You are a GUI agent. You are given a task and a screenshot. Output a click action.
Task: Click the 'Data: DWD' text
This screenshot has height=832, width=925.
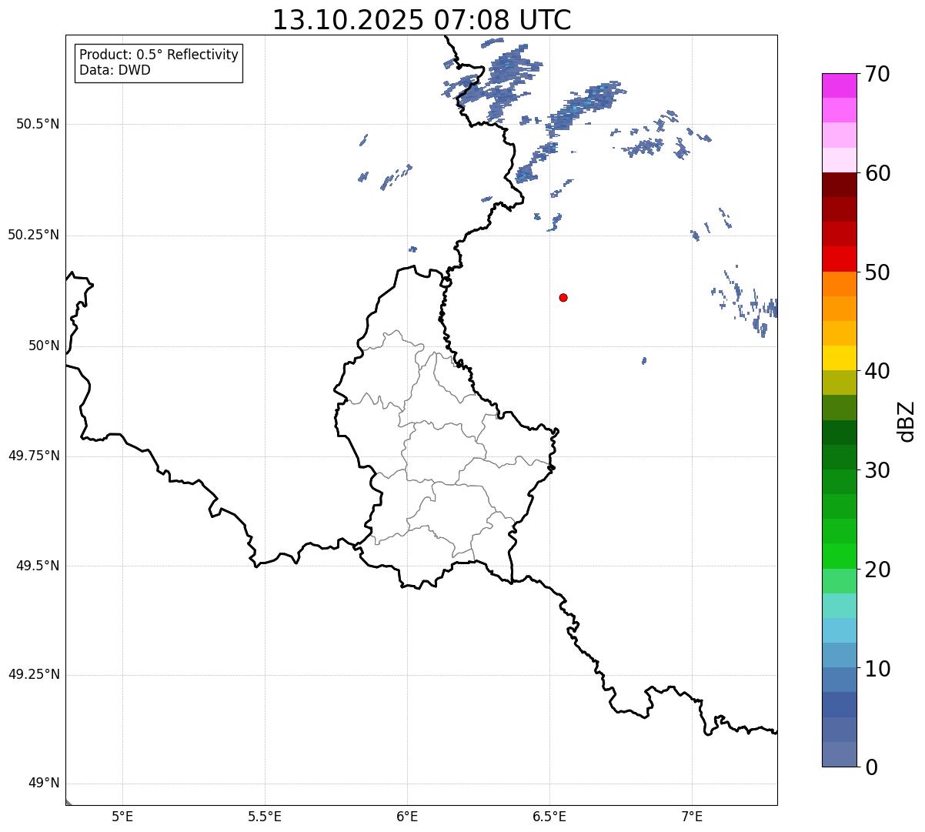(115, 70)
